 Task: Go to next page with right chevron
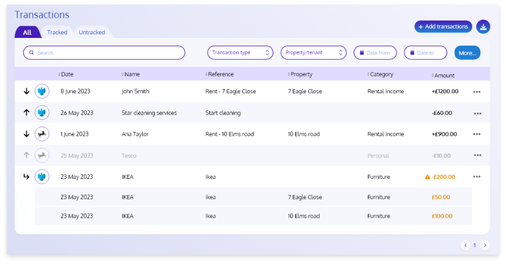pos(485,245)
